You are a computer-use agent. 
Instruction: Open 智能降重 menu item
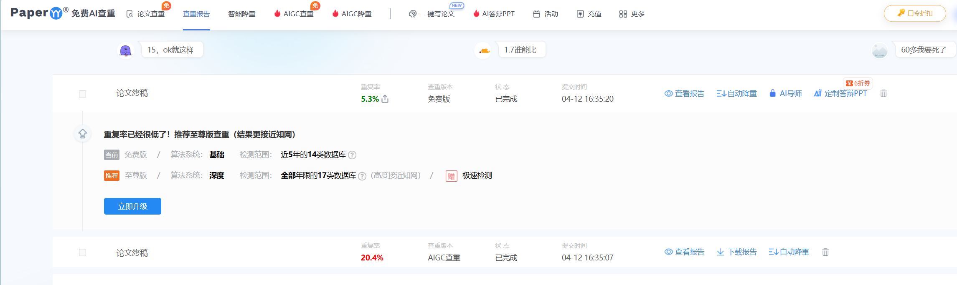click(x=242, y=14)
